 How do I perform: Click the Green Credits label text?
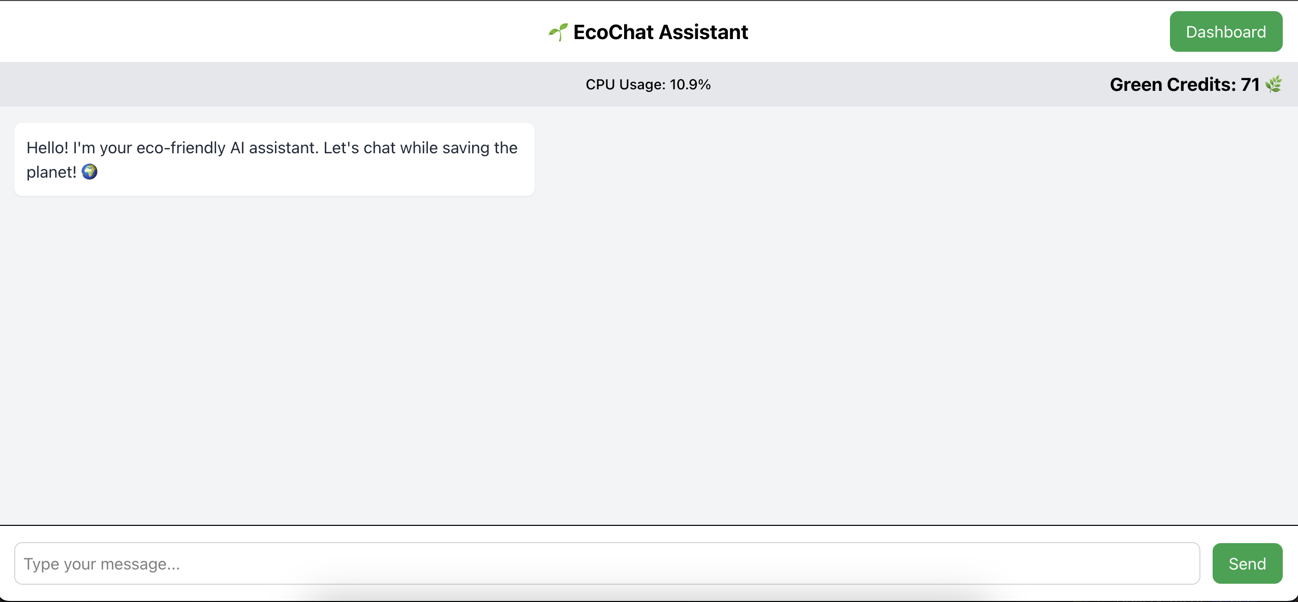[1172, 84]
